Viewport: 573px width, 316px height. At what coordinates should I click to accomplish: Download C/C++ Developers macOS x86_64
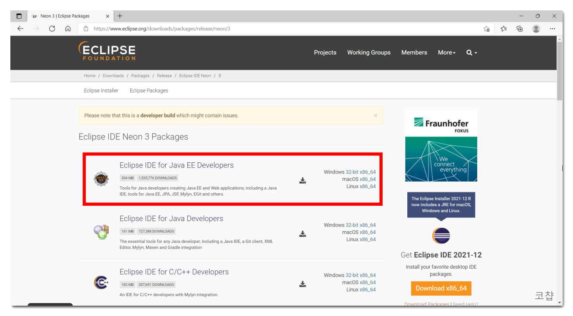tap(368, 282)
